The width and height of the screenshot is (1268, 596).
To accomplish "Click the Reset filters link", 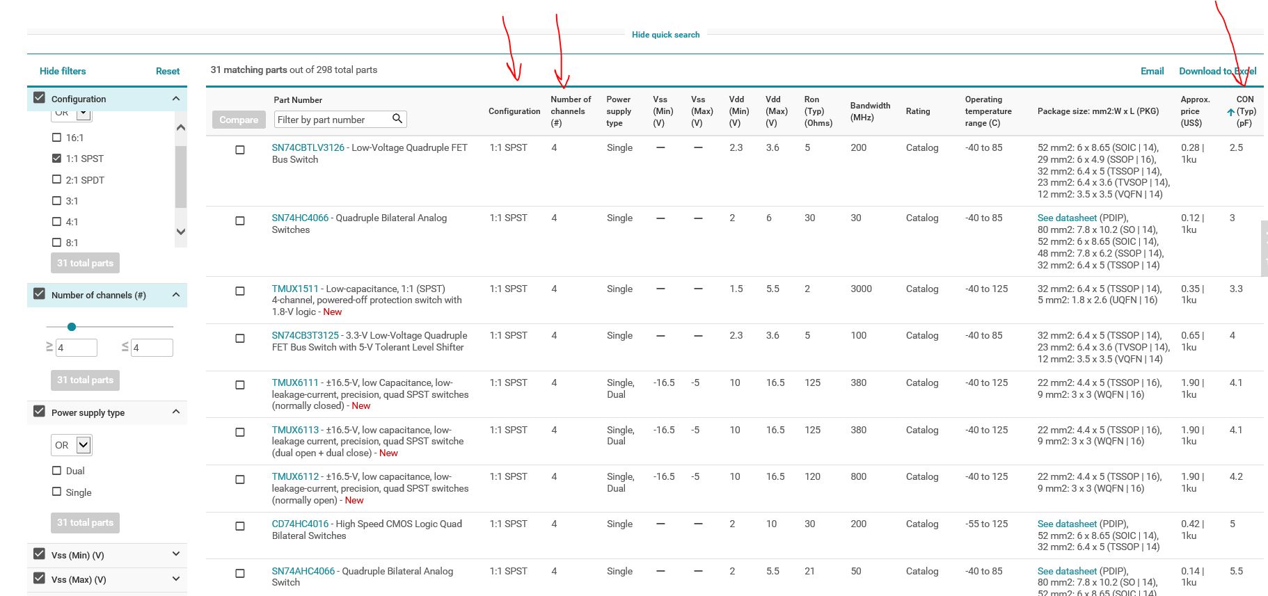I will click(168, 71).
